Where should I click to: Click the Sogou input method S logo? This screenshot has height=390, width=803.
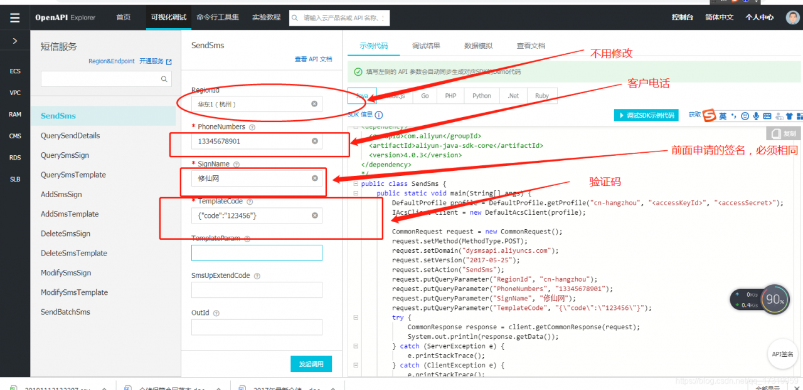[709, 116]
